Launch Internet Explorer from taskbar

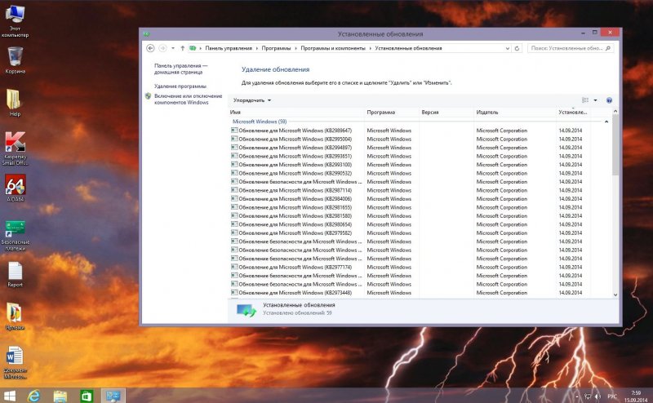[33, 396]
